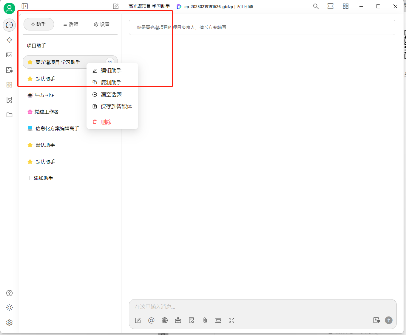Open the files section in the sidebar
Viewport: 406px width, 335px height.
pyautogui.click(x=9, y=115)
